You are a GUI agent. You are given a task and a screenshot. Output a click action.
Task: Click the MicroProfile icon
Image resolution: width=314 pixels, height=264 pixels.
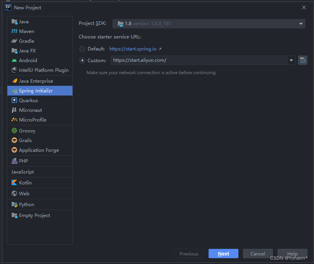coord(14,120)
